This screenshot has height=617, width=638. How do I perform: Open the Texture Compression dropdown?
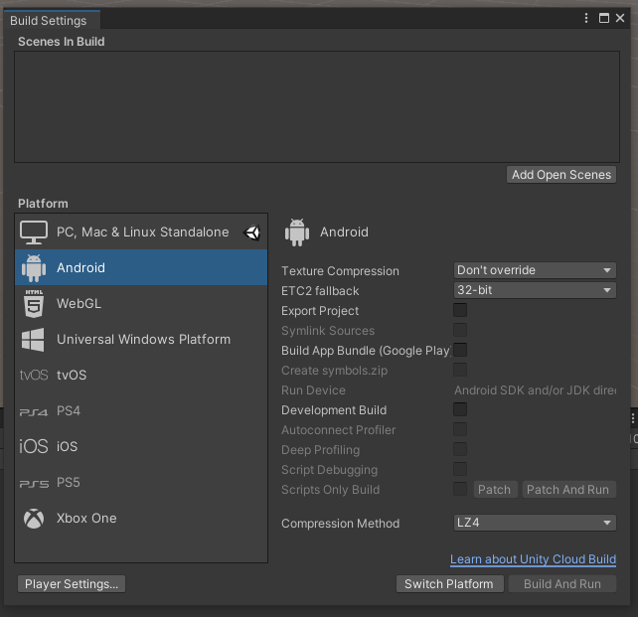tap(535, 270)
